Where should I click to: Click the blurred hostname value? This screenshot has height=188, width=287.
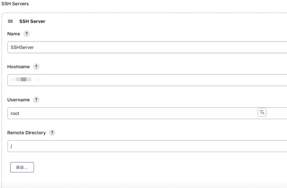pyautogui.click(x=25, y=79)
